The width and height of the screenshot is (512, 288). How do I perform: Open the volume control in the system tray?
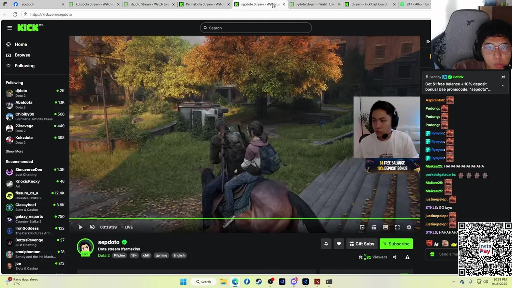486,282
